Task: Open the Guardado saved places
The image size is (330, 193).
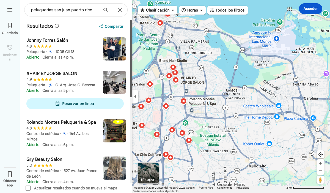Action: click(x=10, y=29)
